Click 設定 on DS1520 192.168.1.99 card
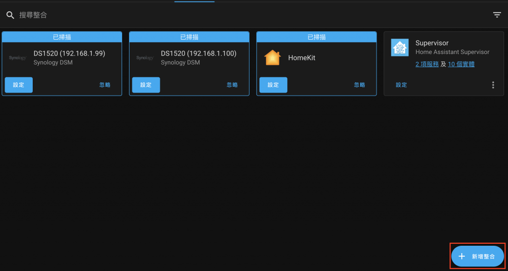 [x=19, y=85]
